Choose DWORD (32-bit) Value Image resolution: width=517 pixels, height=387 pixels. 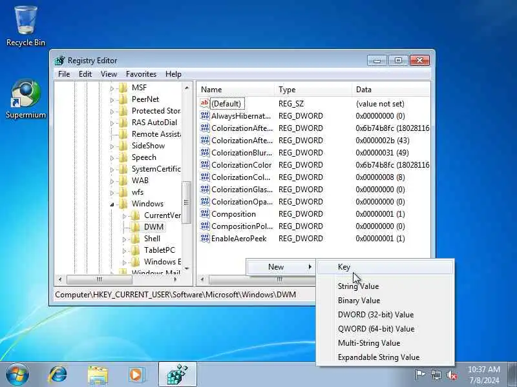coord(385,315)
